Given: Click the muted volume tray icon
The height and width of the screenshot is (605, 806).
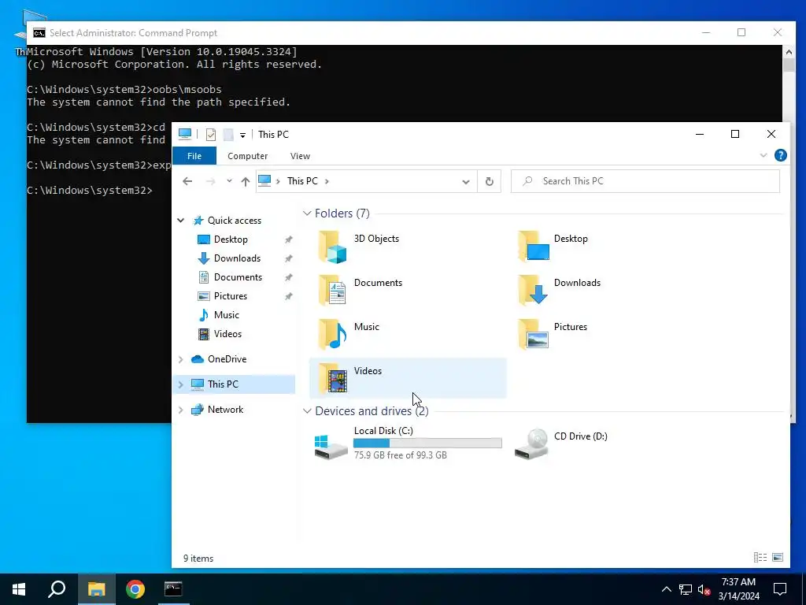Looking at the screenshot, I should pos(704,589).
